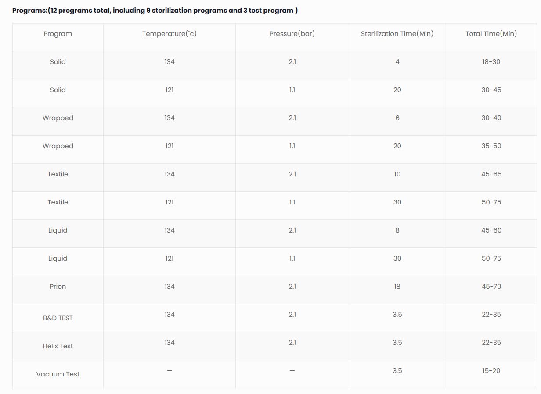The height and width of the screenshot is (394, 541).
Task: Click the Pressure(bar) header cell
Action: pyautogui.click(x=292, y=34)
